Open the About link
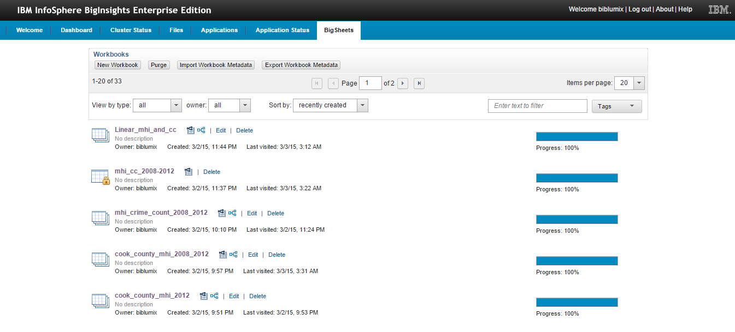The width and height of the screenshot is (735, 332). [665, 9]
